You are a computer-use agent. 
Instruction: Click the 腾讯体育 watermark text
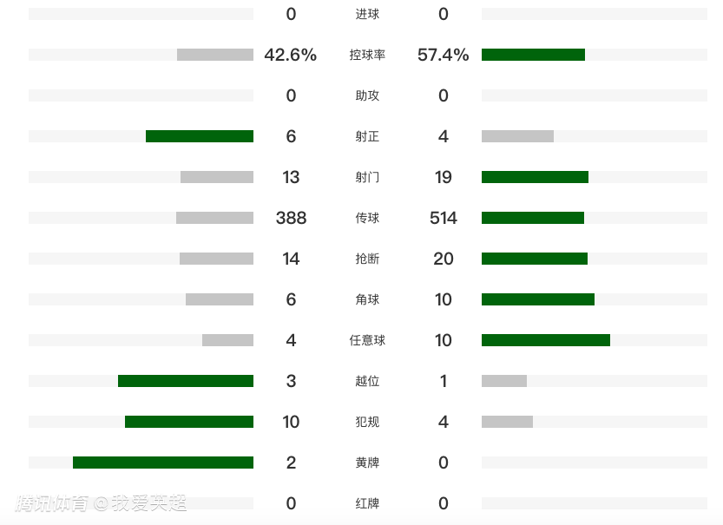52,503
